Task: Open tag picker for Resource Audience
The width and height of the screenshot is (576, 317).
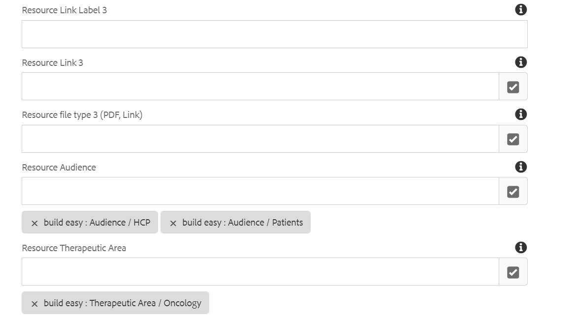Action: (x=513, y=192)
